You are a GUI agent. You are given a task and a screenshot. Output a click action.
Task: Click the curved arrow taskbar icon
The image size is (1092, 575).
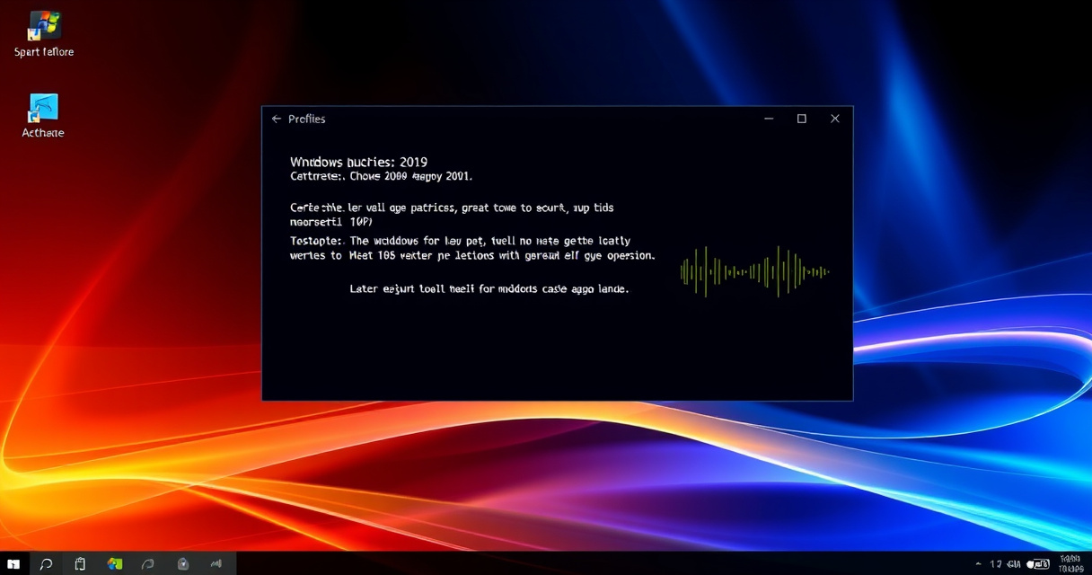tap(148, 563)
